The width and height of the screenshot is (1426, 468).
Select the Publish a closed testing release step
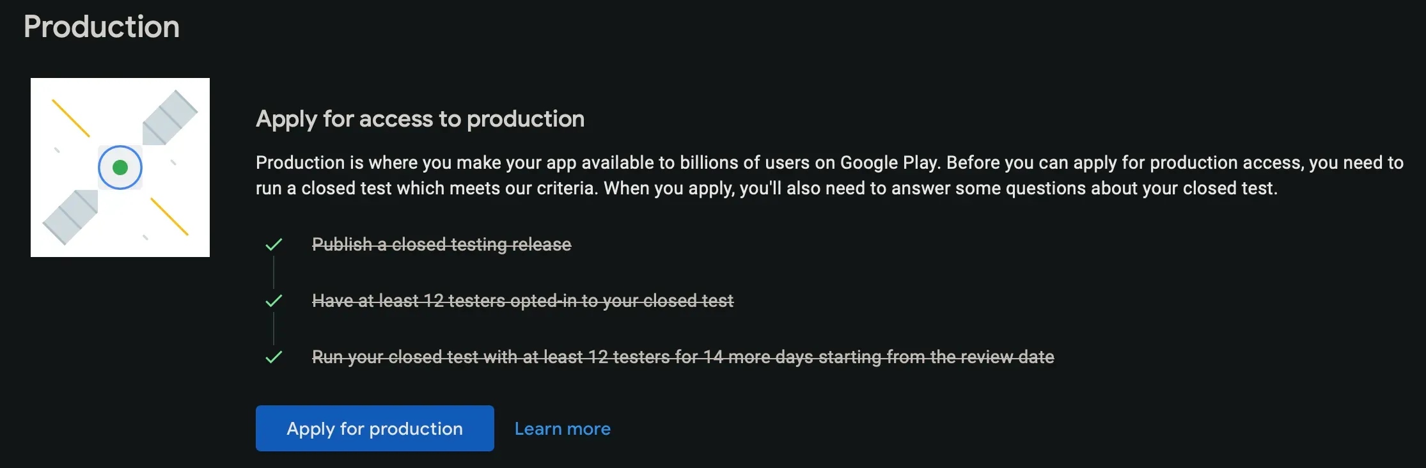coord(441,244)
